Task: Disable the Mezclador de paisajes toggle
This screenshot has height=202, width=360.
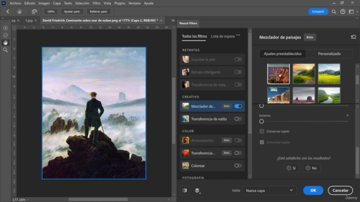Action: click(x=238, y=106)
